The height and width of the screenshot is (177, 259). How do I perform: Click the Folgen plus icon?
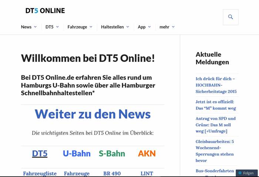pyautogui.click(x=240, y=173)
